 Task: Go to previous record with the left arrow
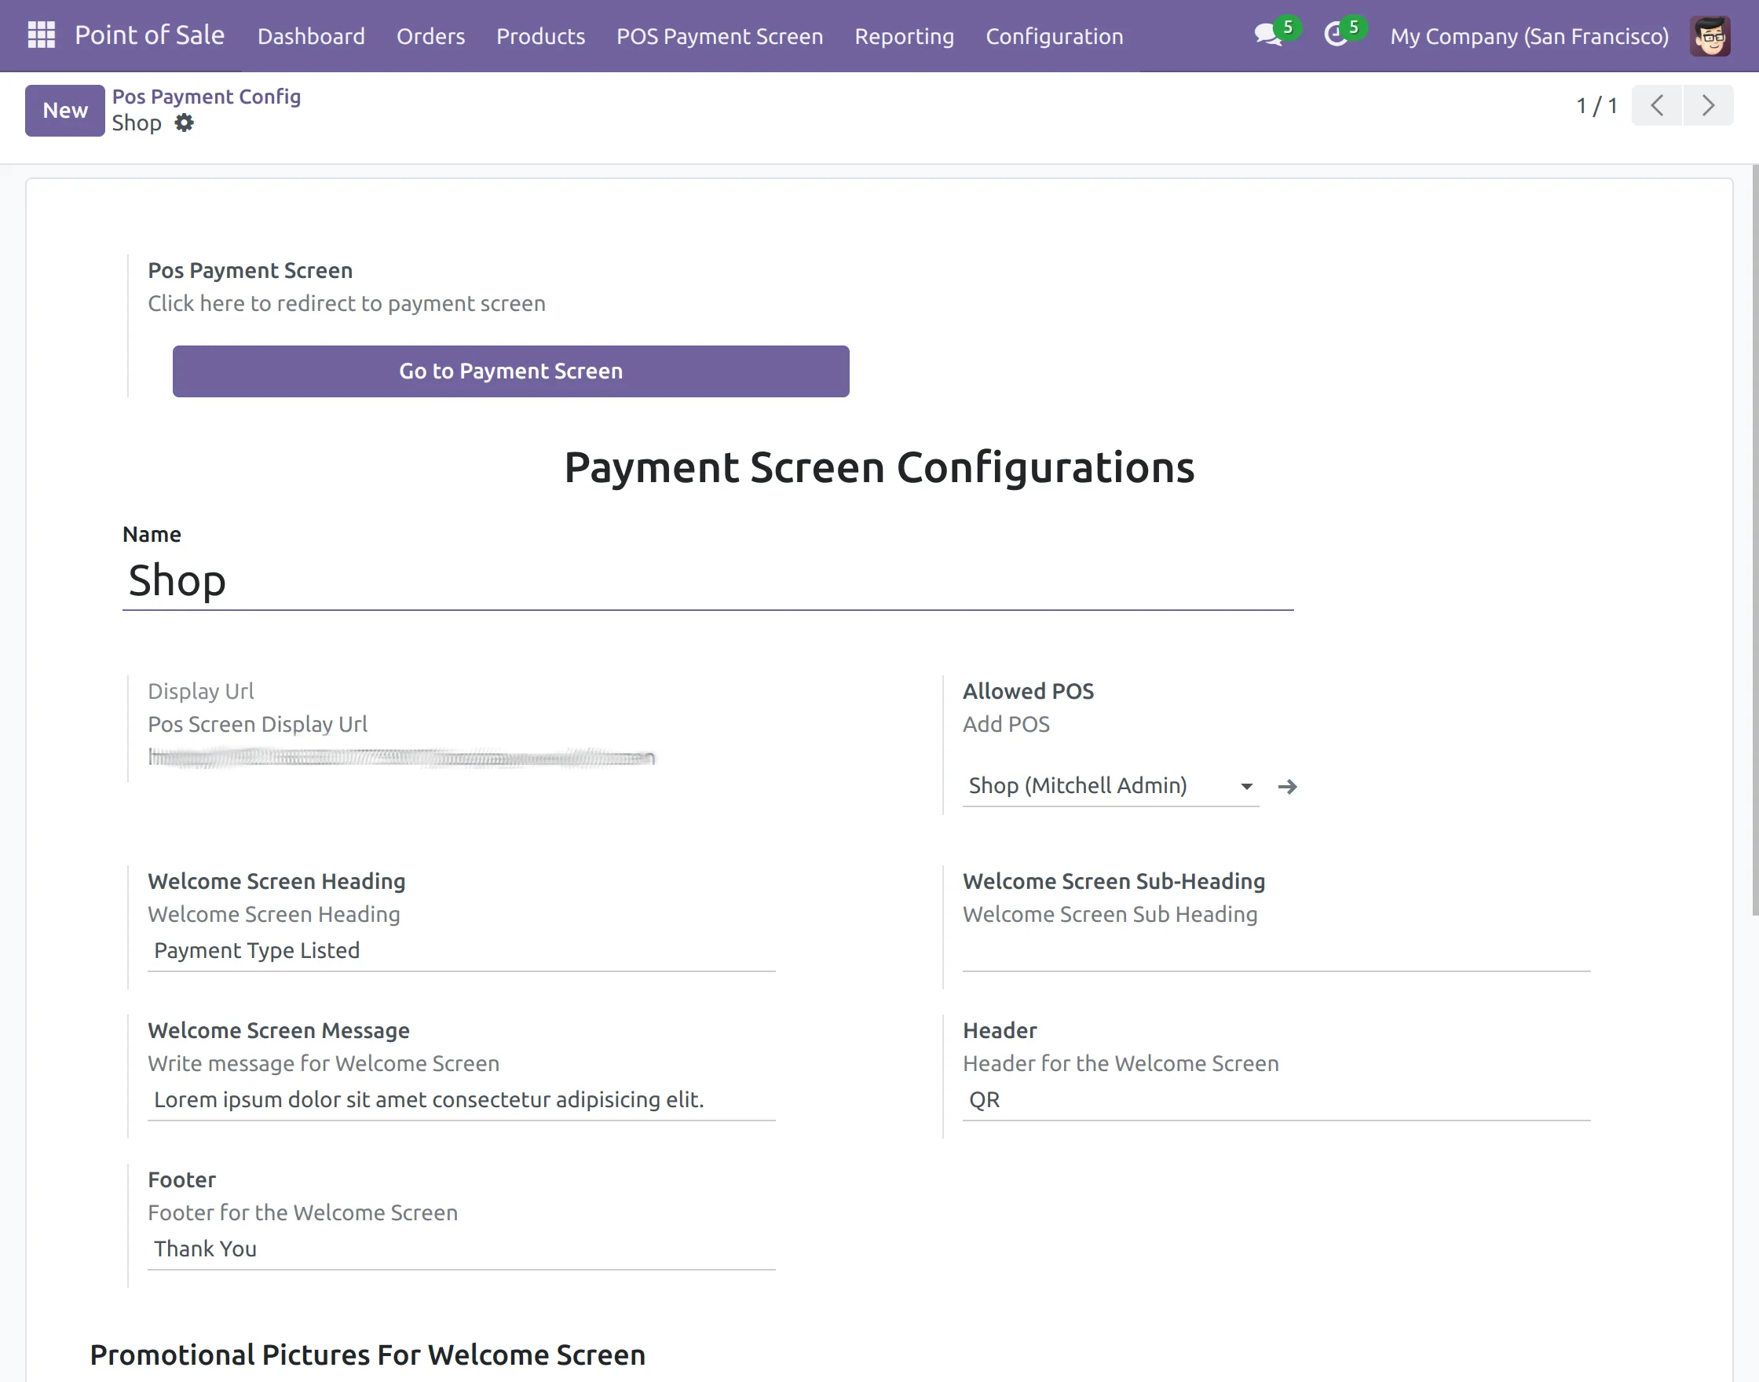click(1656, 105)
